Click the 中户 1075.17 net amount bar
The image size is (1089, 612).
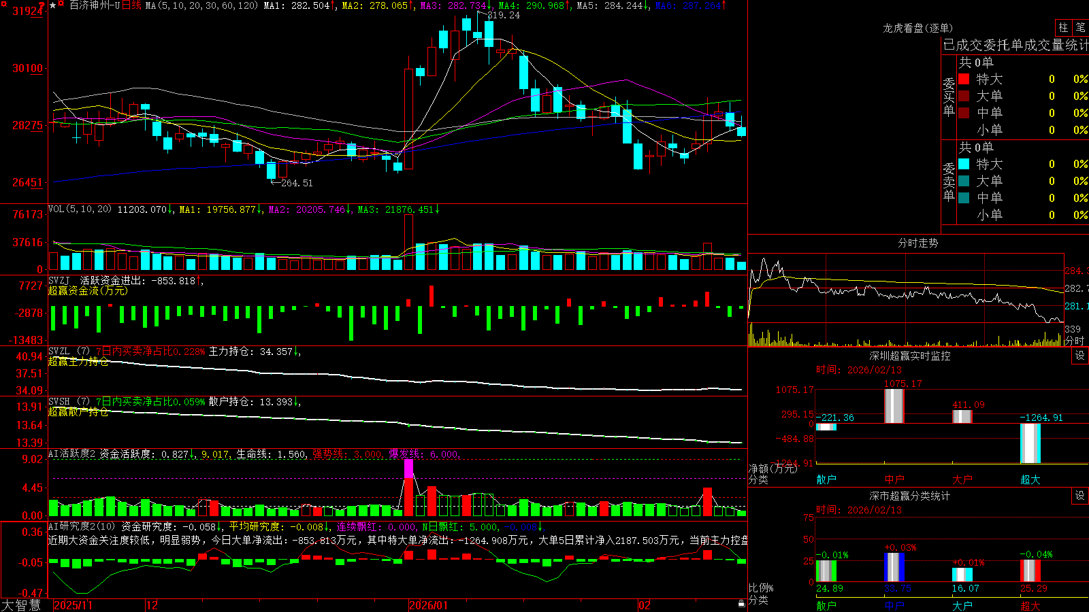(894, 406)
